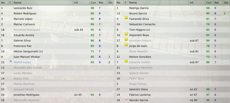Click the star icon beside Walter Lucas

click(x=11, y=61)
